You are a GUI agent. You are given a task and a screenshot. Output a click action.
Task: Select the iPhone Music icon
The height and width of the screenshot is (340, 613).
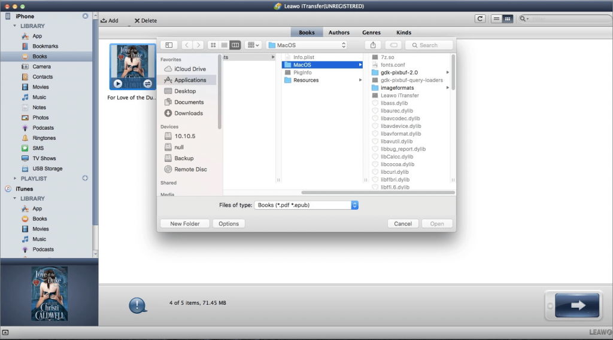(25, 97)
